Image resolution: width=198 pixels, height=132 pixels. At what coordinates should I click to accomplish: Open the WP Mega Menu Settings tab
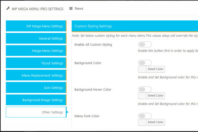[x=36, y=26]
